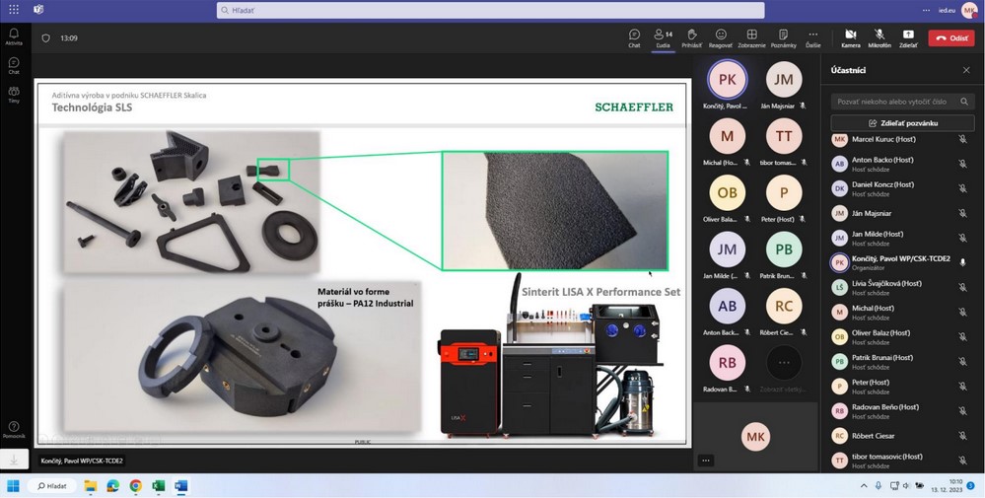Open more options below participant tiles
The width and height of the screenshot is (985, 498).
706,461
